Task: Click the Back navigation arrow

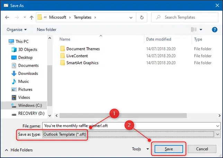Action: coord(7,17)
